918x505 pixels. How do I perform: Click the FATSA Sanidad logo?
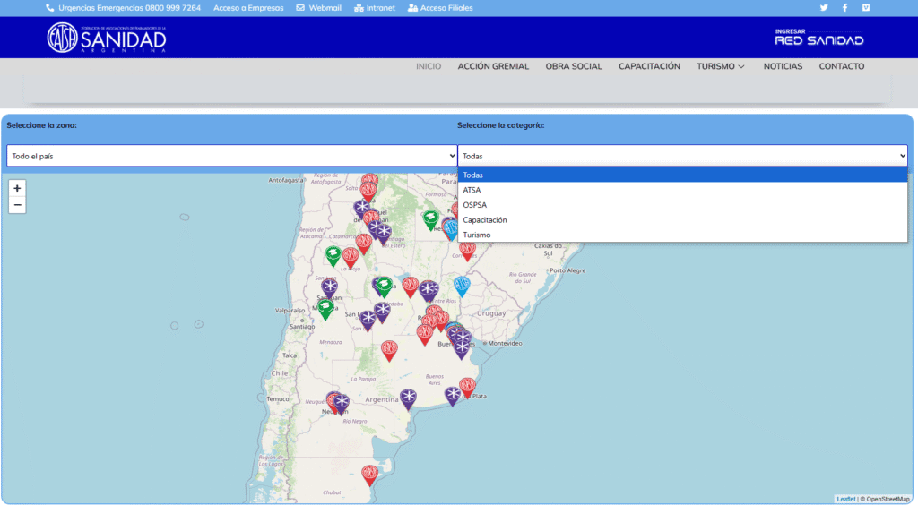click(107, 38)
